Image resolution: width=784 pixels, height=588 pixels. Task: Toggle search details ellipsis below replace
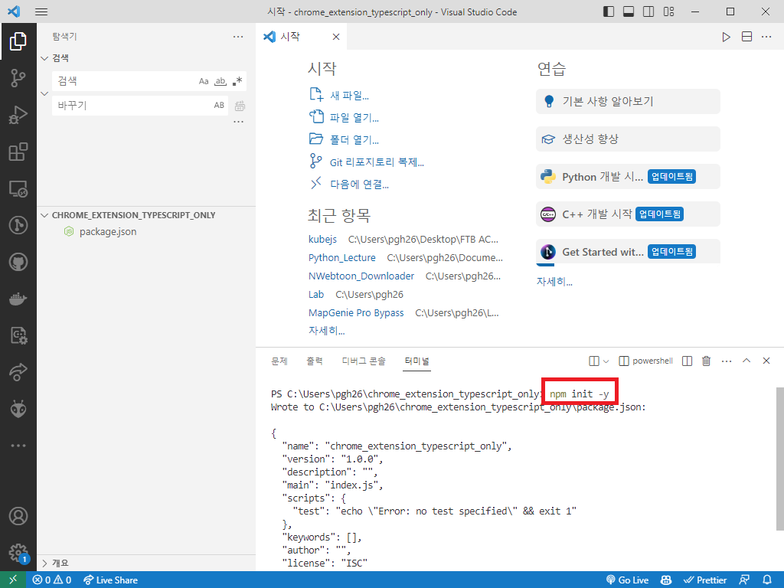click(239, 122)
